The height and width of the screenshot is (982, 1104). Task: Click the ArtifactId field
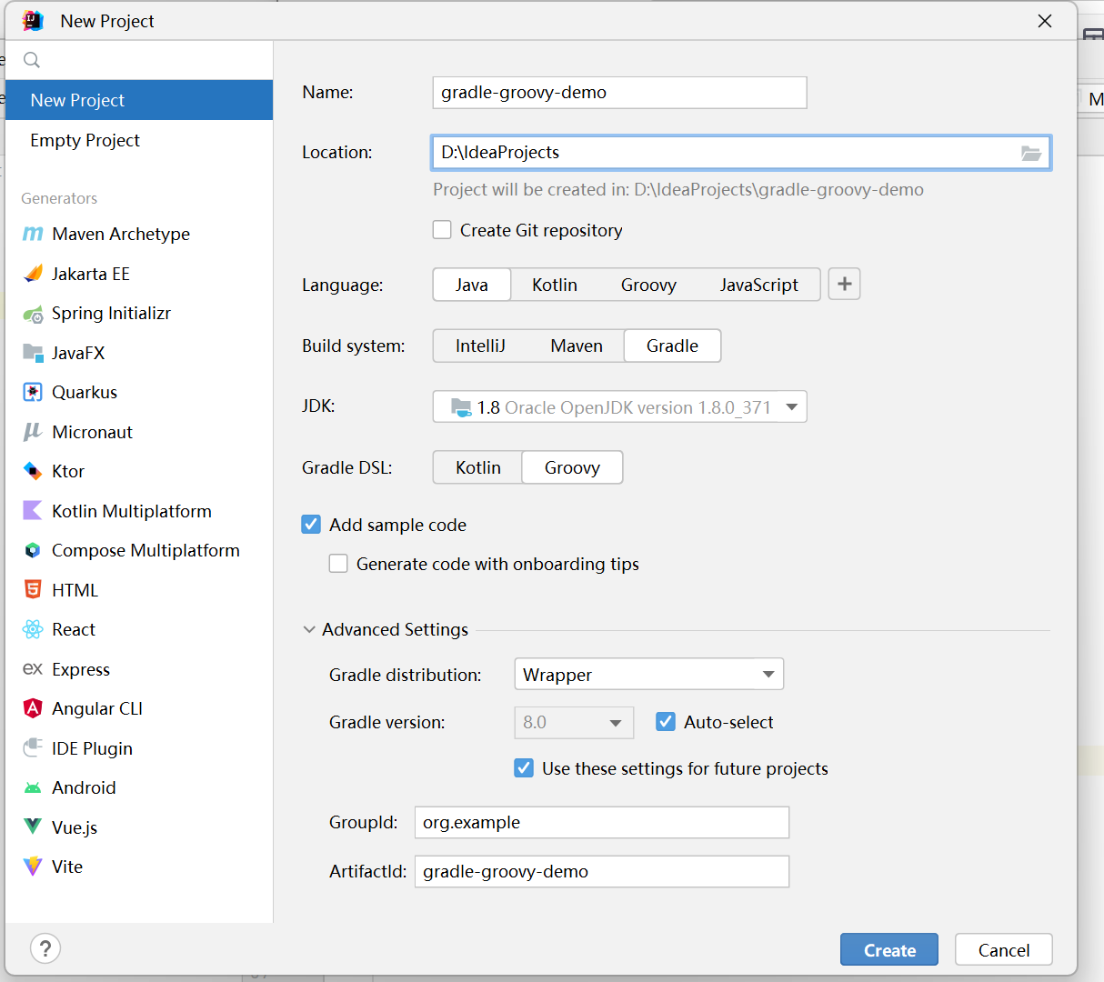tap(602, 871)
